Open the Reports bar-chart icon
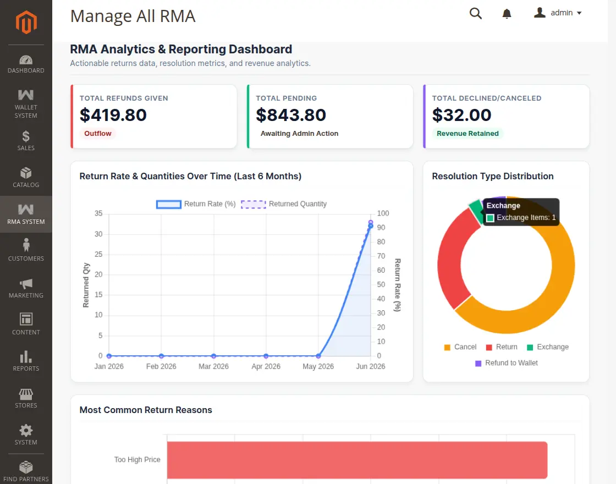This screenshot has width=616, height=484. [26, 357]
